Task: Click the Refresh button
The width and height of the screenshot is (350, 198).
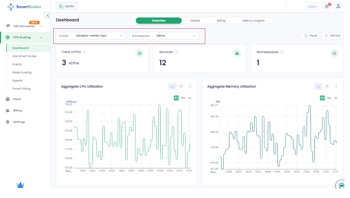Action: point(332,36)
